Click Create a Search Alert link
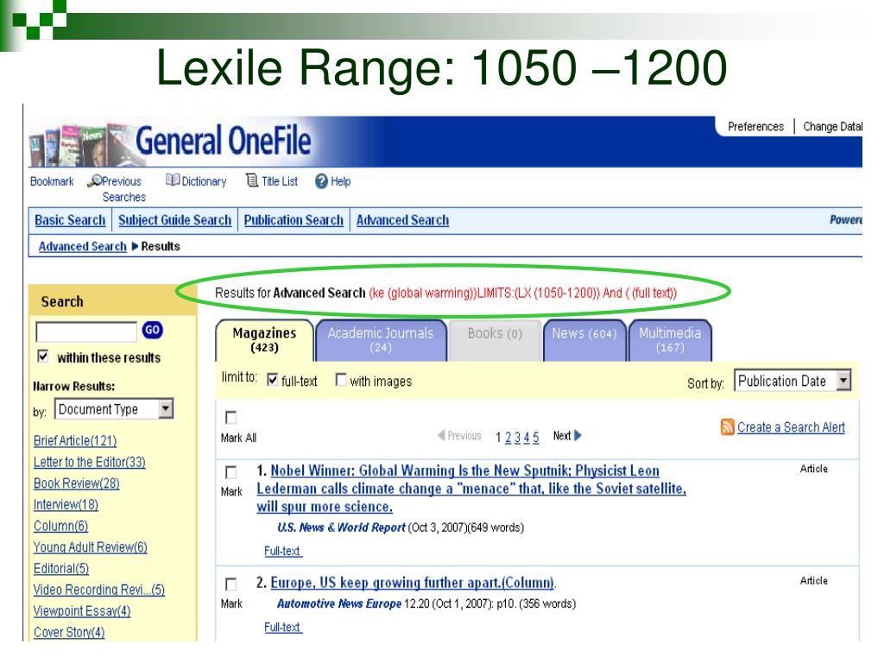 (791, 427)
